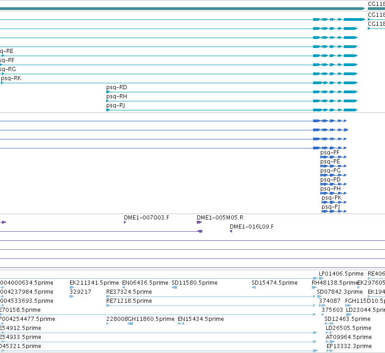Select the 004533693.5prime EST label
Image resolution: width=385 pixels, height=353 pixels.
(27, 301)
